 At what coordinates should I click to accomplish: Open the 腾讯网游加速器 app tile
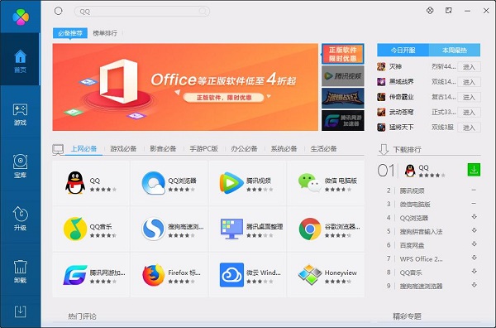pyautogui.click(x=91, y=274)
